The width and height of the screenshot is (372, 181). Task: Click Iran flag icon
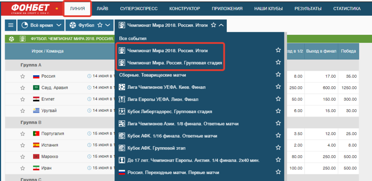pyautogui.click(x=36, y=168)
